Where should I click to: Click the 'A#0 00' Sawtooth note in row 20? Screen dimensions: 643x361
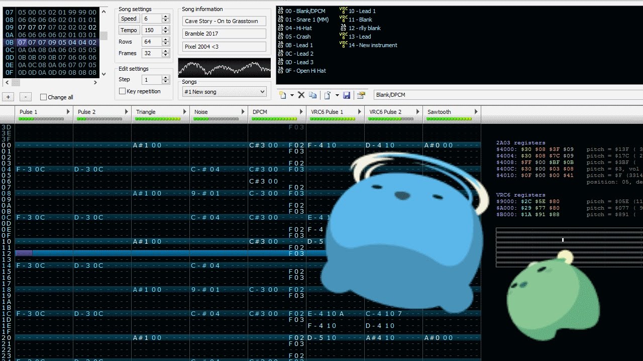[x=439, y=338]
